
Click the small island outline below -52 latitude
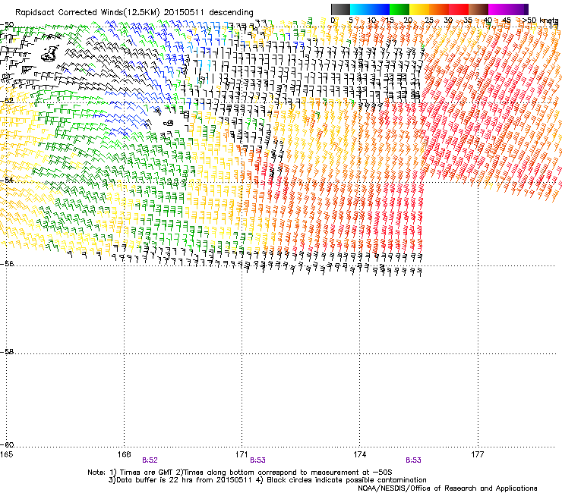point(168,123)
